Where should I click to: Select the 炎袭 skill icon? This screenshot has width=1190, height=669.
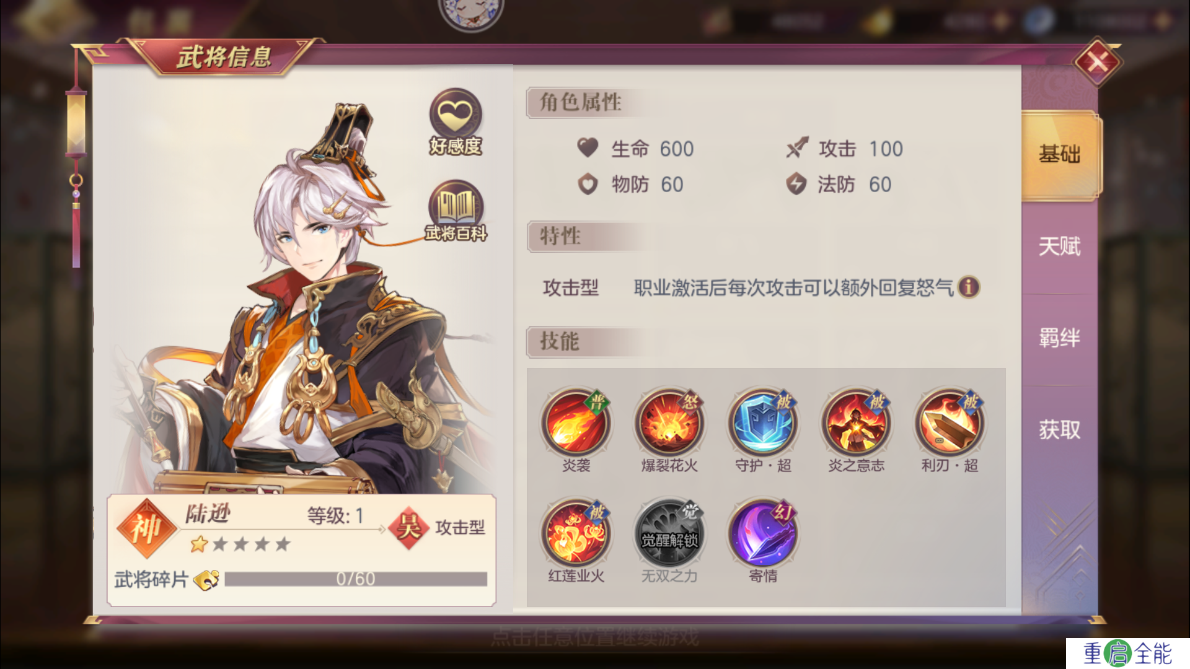coord(576,423)
